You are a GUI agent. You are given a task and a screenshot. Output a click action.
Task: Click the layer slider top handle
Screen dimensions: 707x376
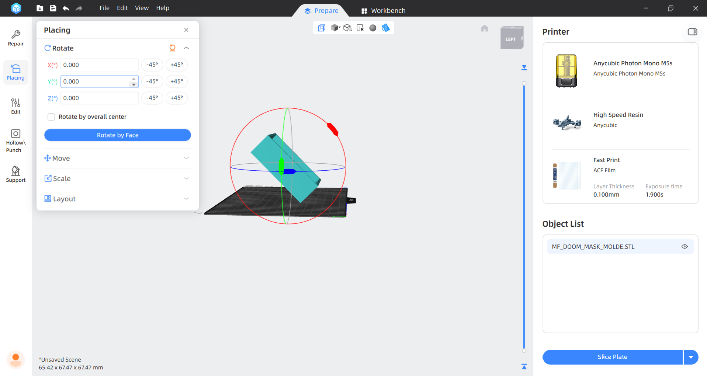click(x=524, y=83)
